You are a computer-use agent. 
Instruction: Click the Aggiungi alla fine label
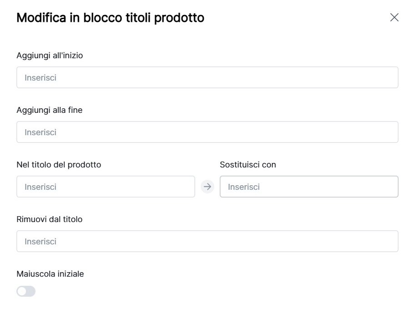50,110
